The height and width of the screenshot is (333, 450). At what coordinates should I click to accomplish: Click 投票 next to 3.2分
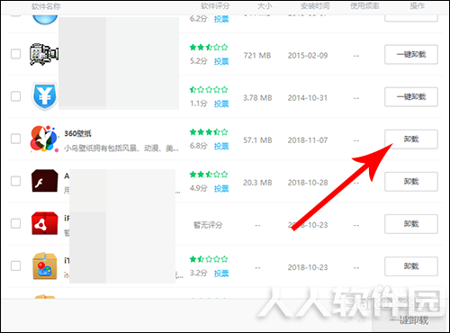[221, 273]
